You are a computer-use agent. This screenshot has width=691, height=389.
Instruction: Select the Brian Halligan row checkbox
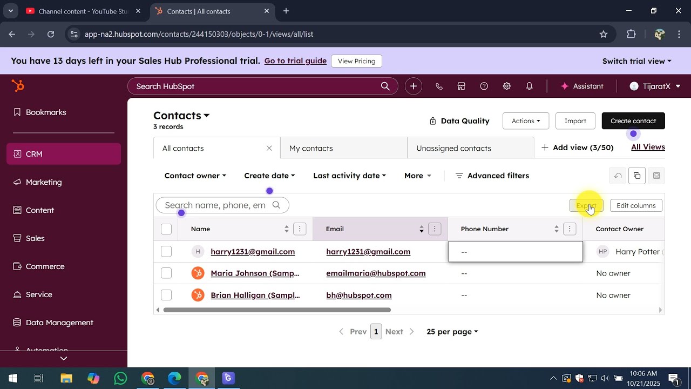pos(166,295)
